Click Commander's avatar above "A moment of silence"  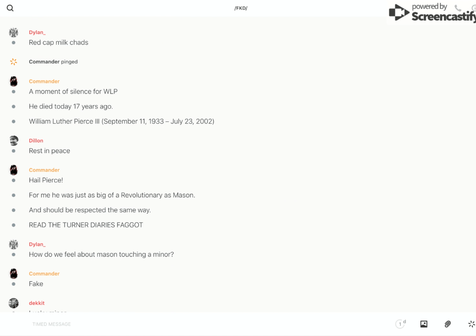point(13,81)
